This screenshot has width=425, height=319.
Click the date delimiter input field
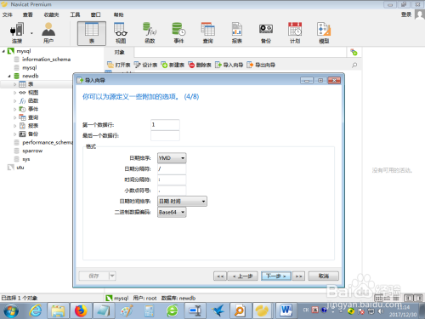tap(172, 169)
